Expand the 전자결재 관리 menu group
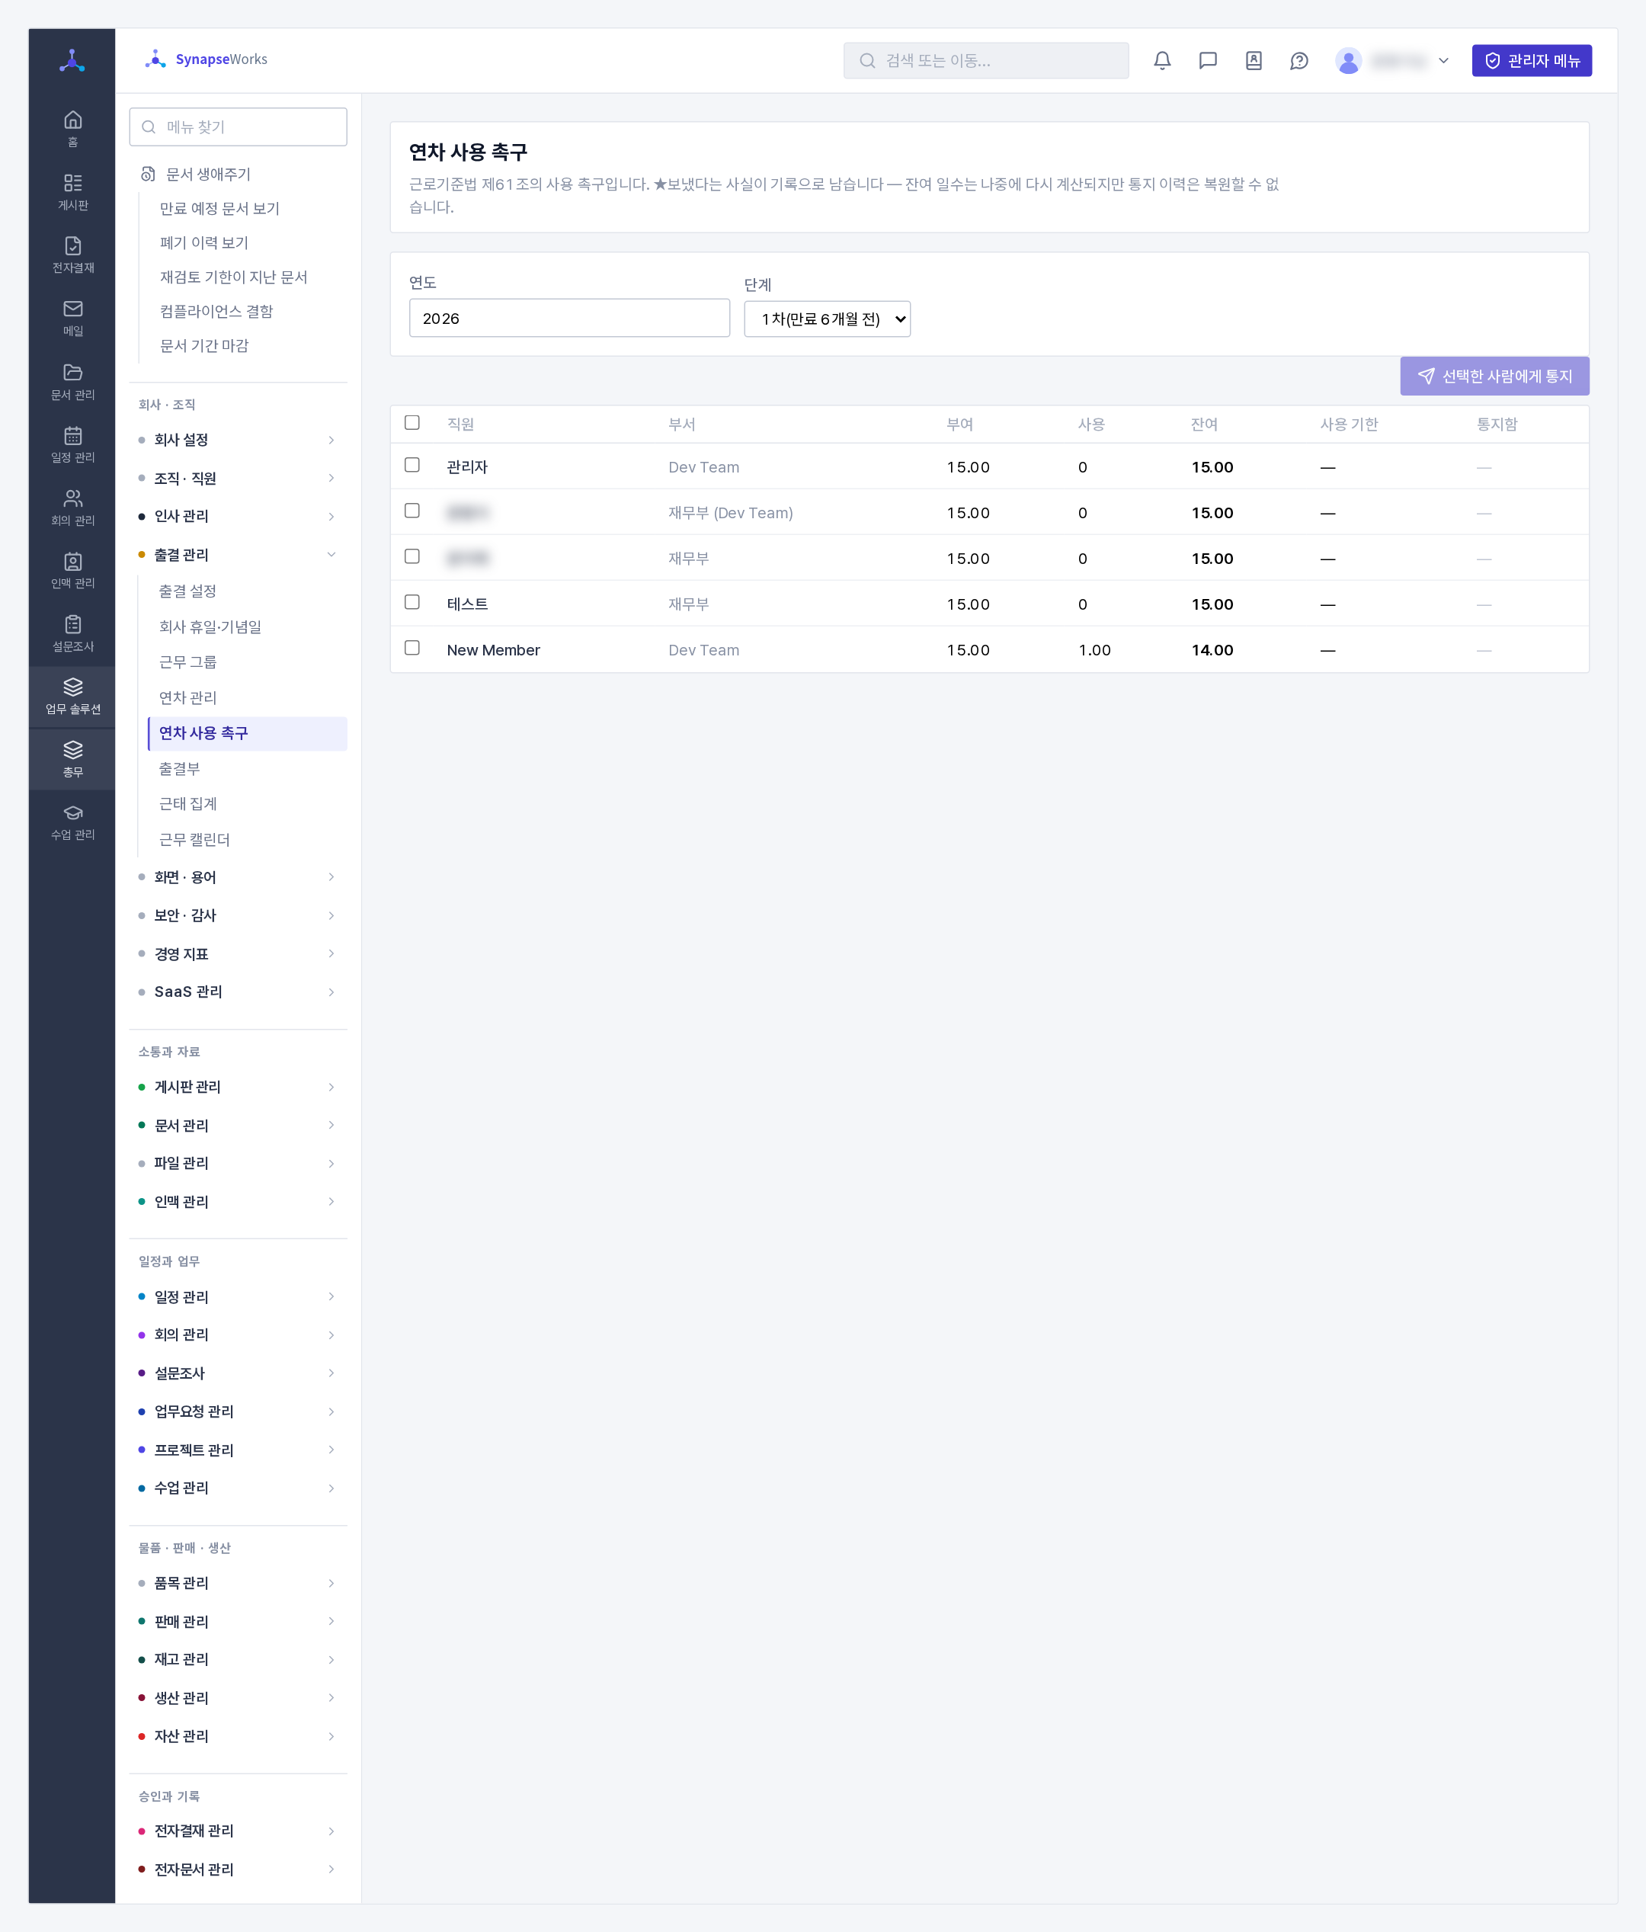Image resolution: width=1646 pixels, height=1932 pixels. pos(238,1831)
